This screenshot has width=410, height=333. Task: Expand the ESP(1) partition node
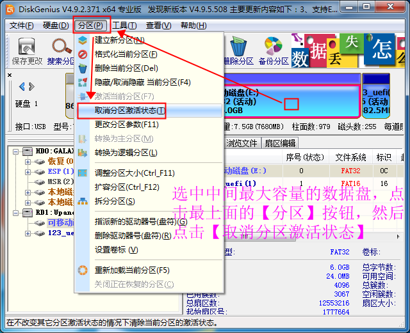(28, 172)
